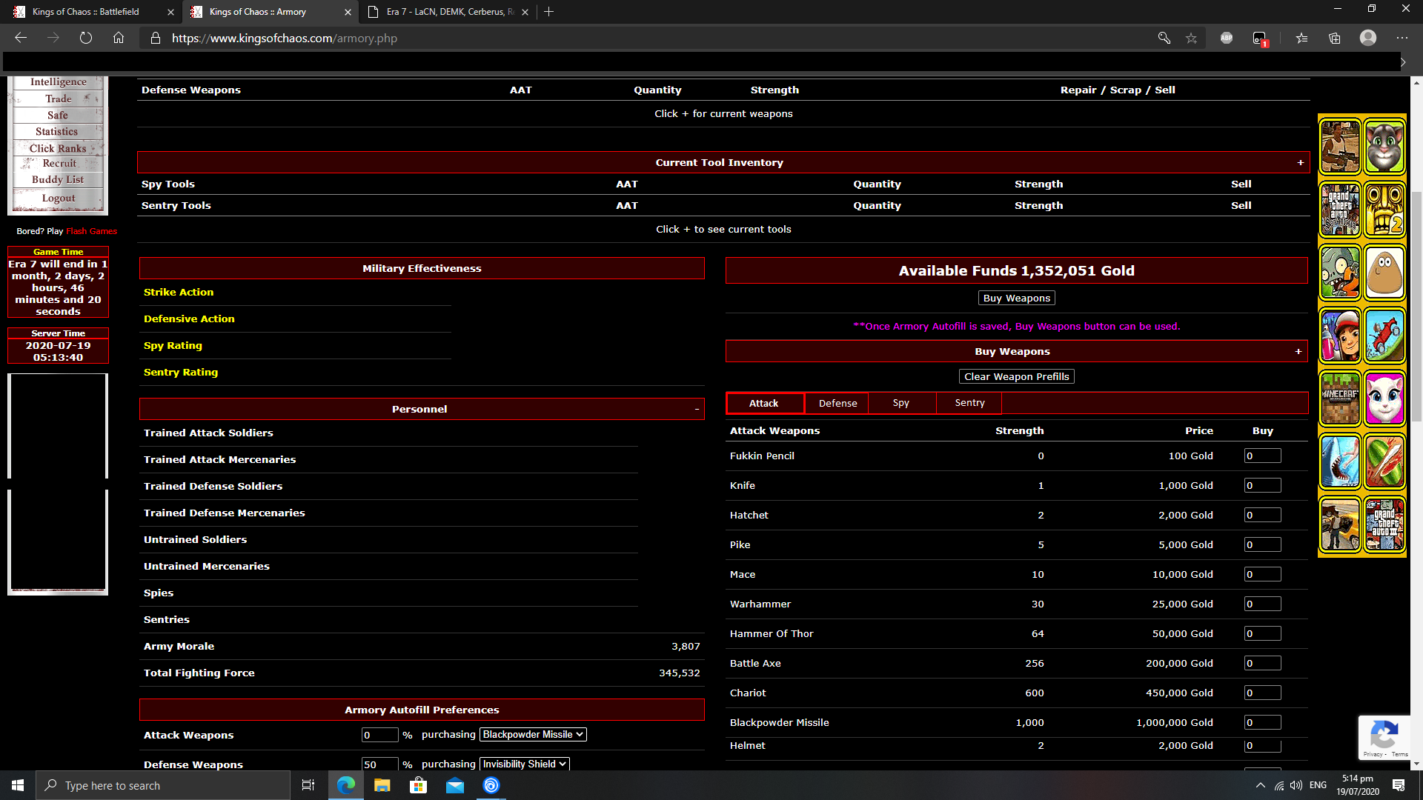Click the Minecraft game thumbnail
1423x800 pixels.
(1340, 399)
